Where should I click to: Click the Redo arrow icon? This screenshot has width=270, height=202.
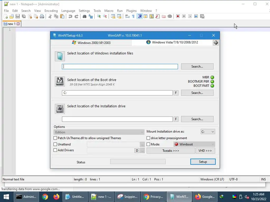click(76, 16)
